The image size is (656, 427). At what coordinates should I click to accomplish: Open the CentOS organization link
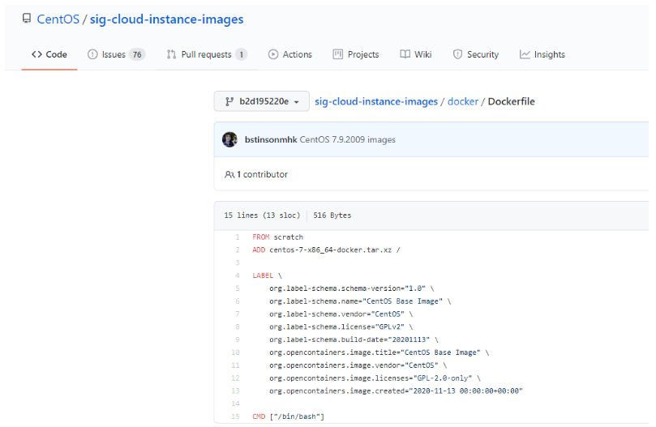click(x=58, y=19)
